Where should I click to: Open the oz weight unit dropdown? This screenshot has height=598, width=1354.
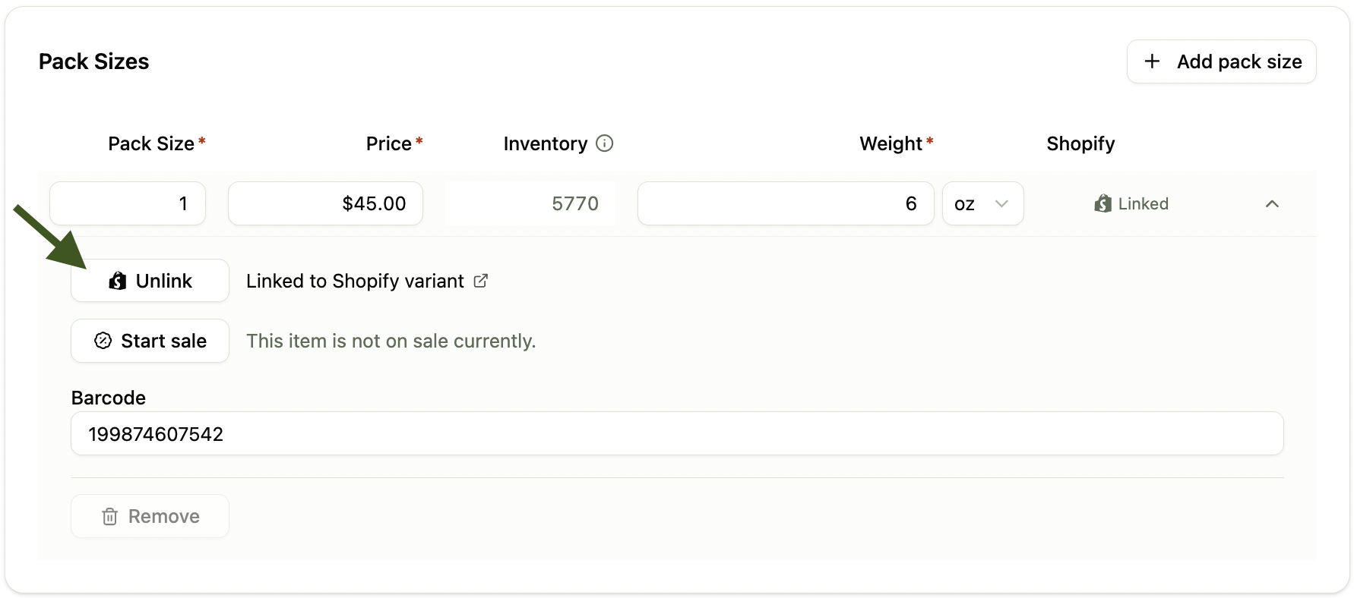pyautogui.click(x=982, y=203)
